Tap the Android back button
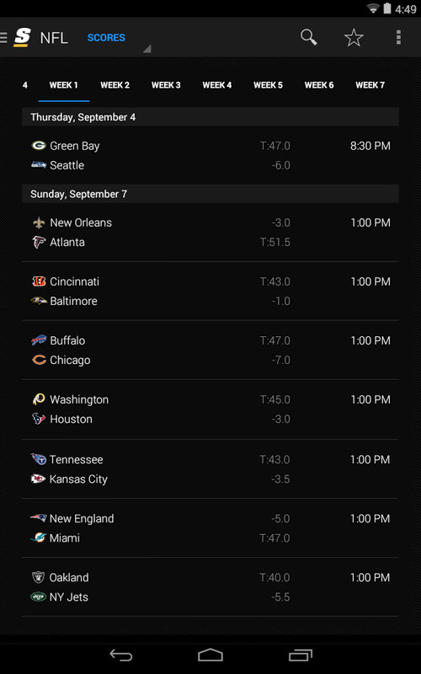 tap(121, 655)
